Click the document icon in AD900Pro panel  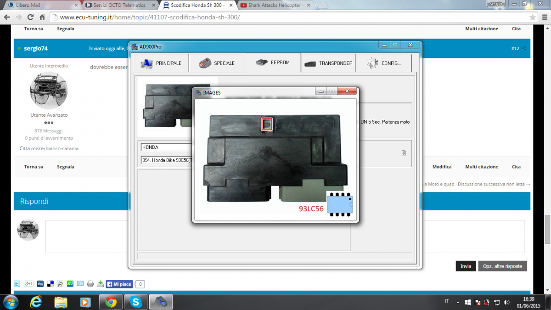click(x=404, y=153)
